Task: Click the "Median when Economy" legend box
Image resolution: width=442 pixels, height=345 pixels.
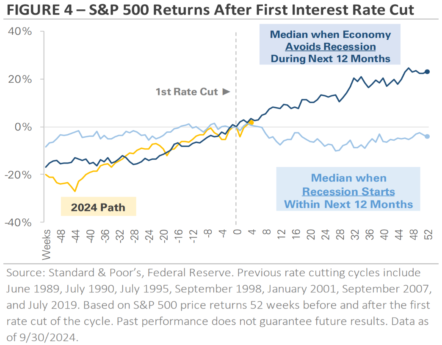Action: pyautogui.click(x=330, y=46)
